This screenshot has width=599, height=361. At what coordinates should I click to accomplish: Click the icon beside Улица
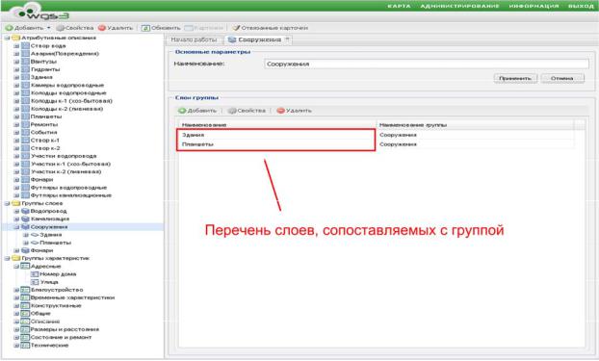(35, 282)
